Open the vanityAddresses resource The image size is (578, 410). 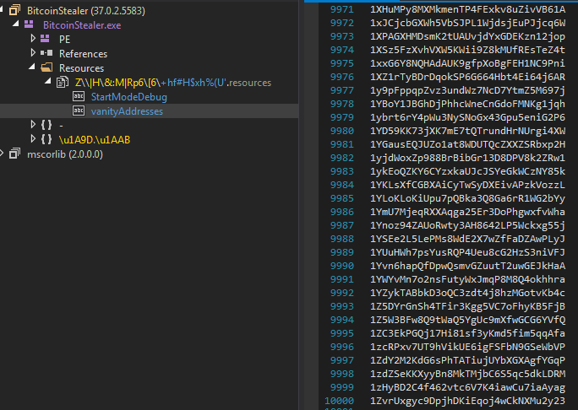(x=127, y=111)
